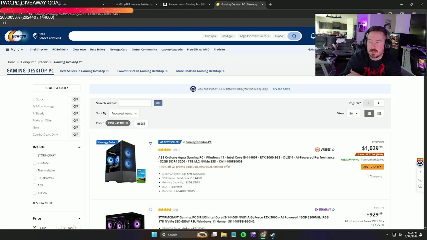Click the Newegg logo
427x240 pixels.
(16, 36)
